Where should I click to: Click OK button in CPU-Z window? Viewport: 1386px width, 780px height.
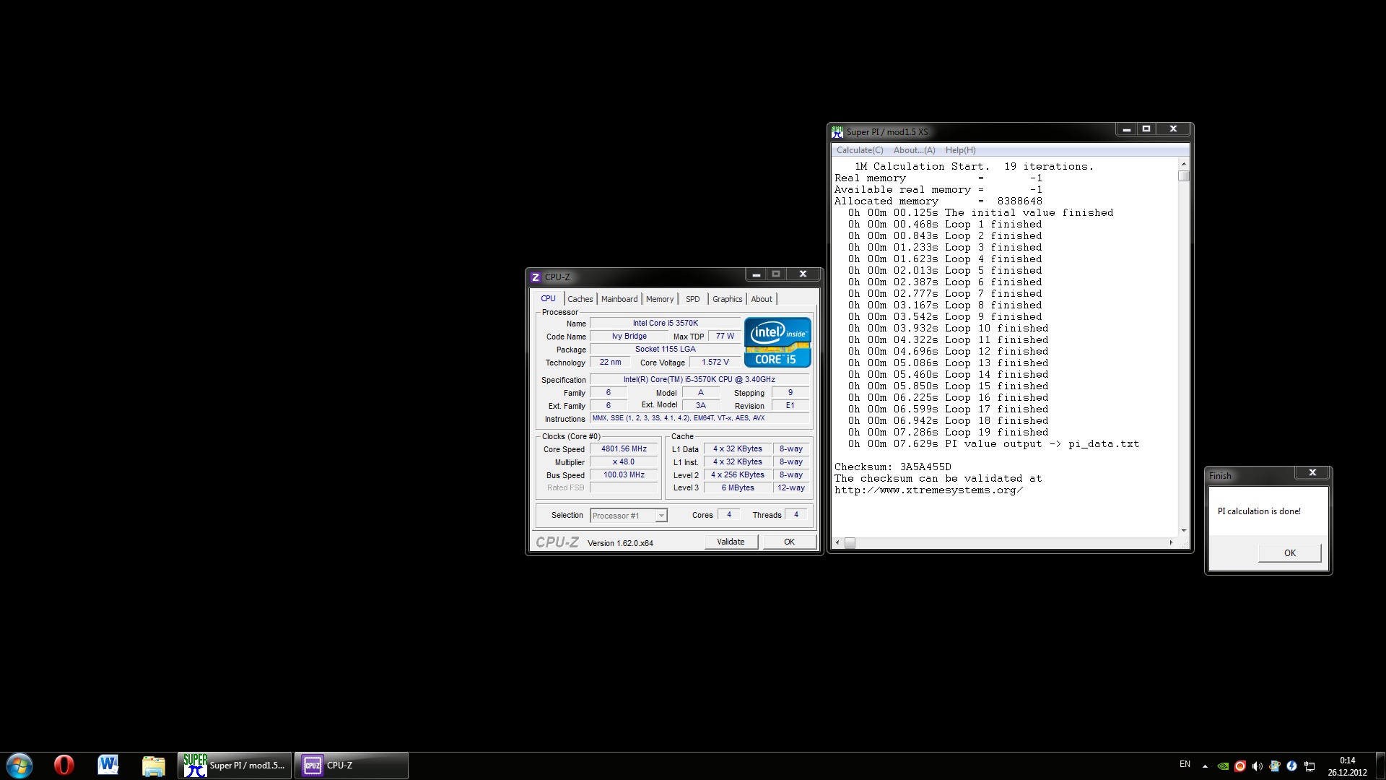(789, 542)
